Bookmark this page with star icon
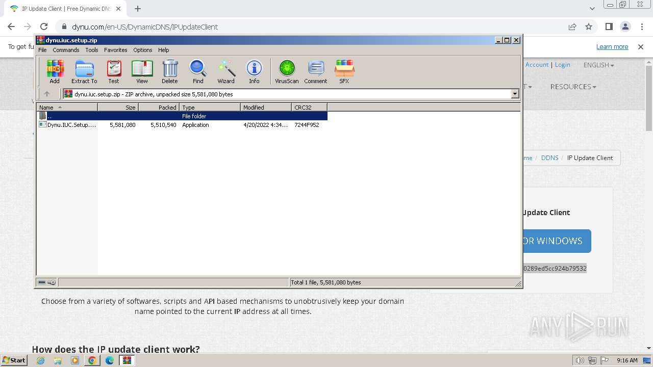 [x=589, y=27]
